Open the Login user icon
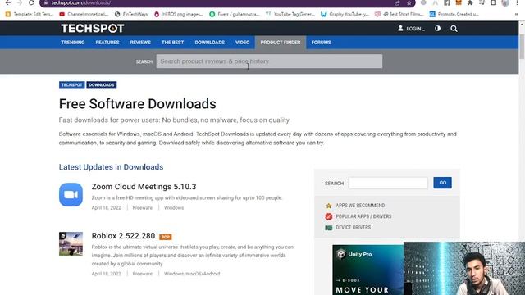 pyautogui.click(x=400, y=29)
